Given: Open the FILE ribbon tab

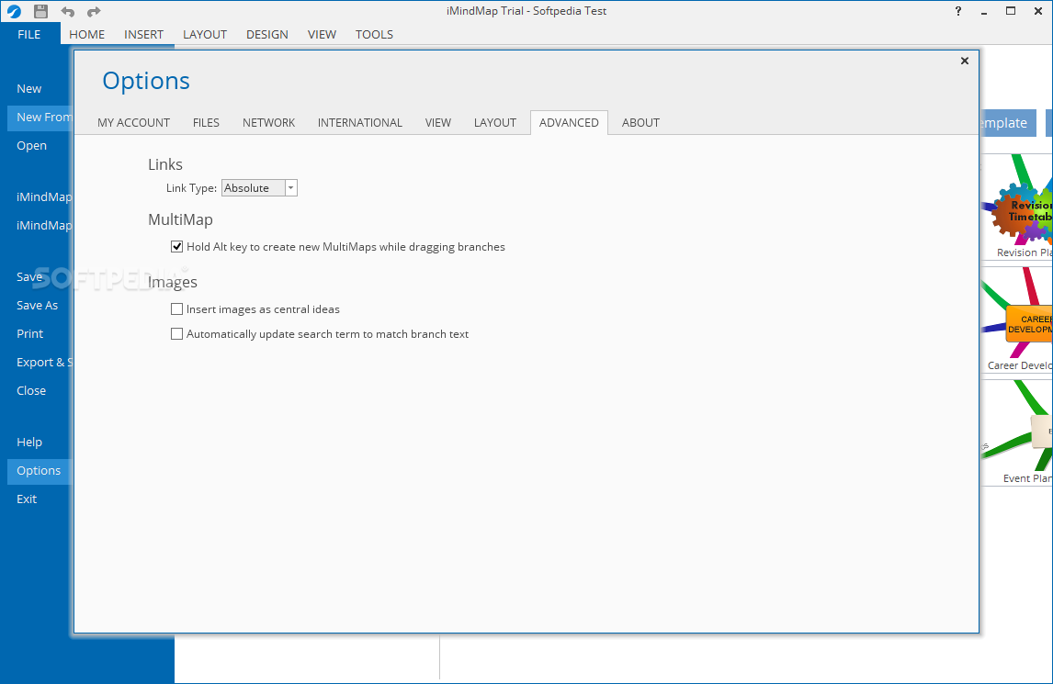Looking at the screenshot, I should point(29,34).
